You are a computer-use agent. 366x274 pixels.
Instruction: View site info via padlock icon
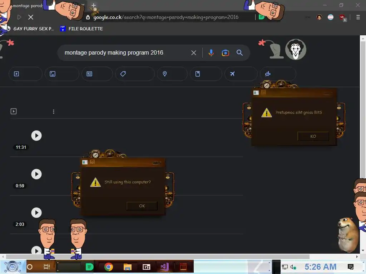(x=88, y=17)
